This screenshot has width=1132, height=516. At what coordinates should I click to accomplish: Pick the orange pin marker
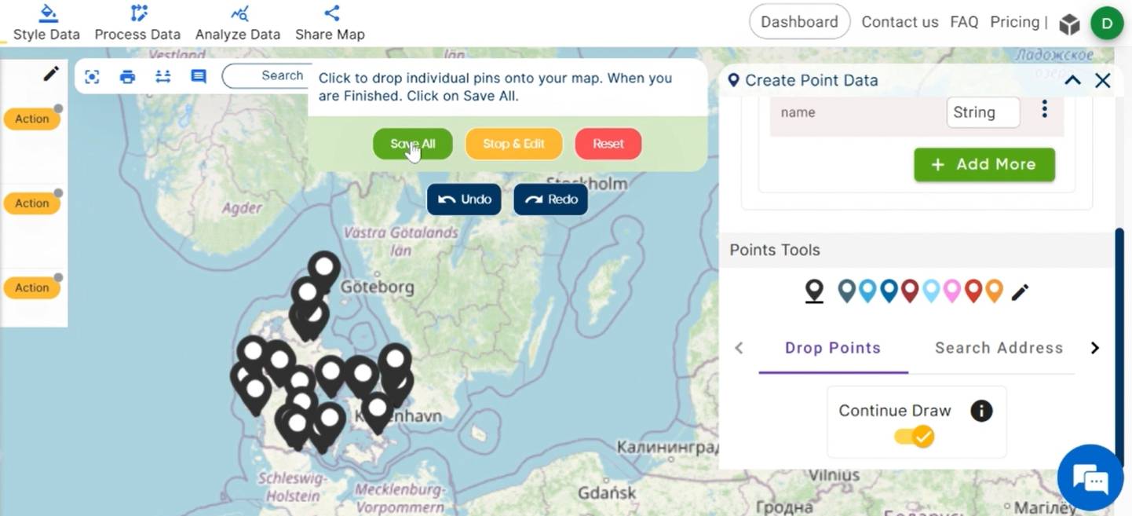pos(995,291)
